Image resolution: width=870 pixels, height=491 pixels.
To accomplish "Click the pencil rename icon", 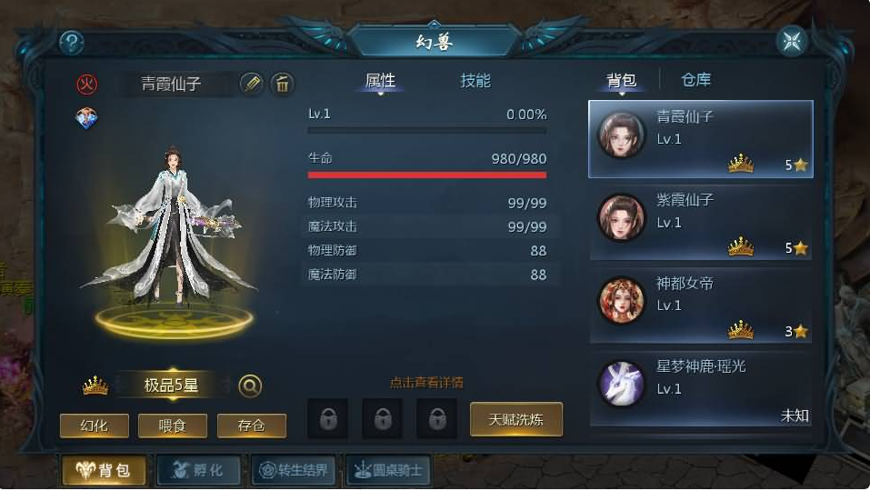I will coord(251,84).
